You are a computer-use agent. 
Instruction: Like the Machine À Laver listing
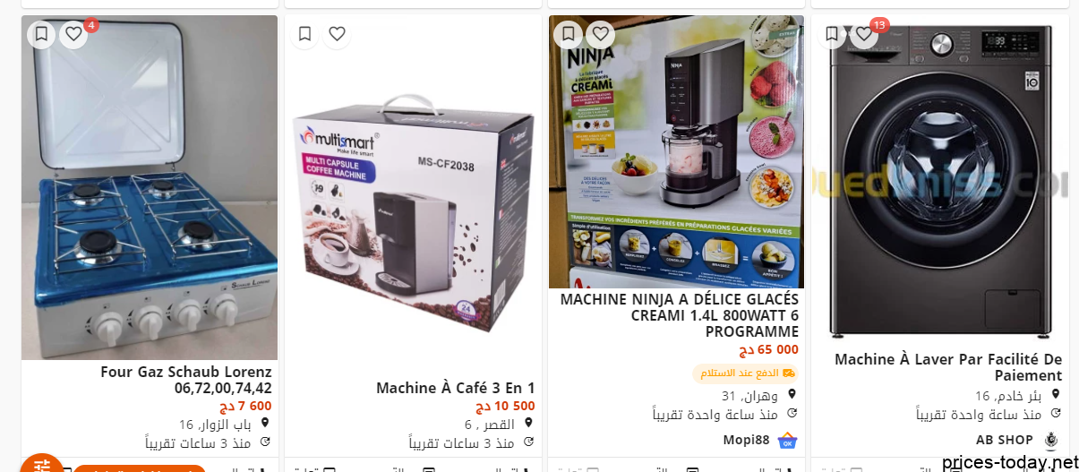coord(863,34)
